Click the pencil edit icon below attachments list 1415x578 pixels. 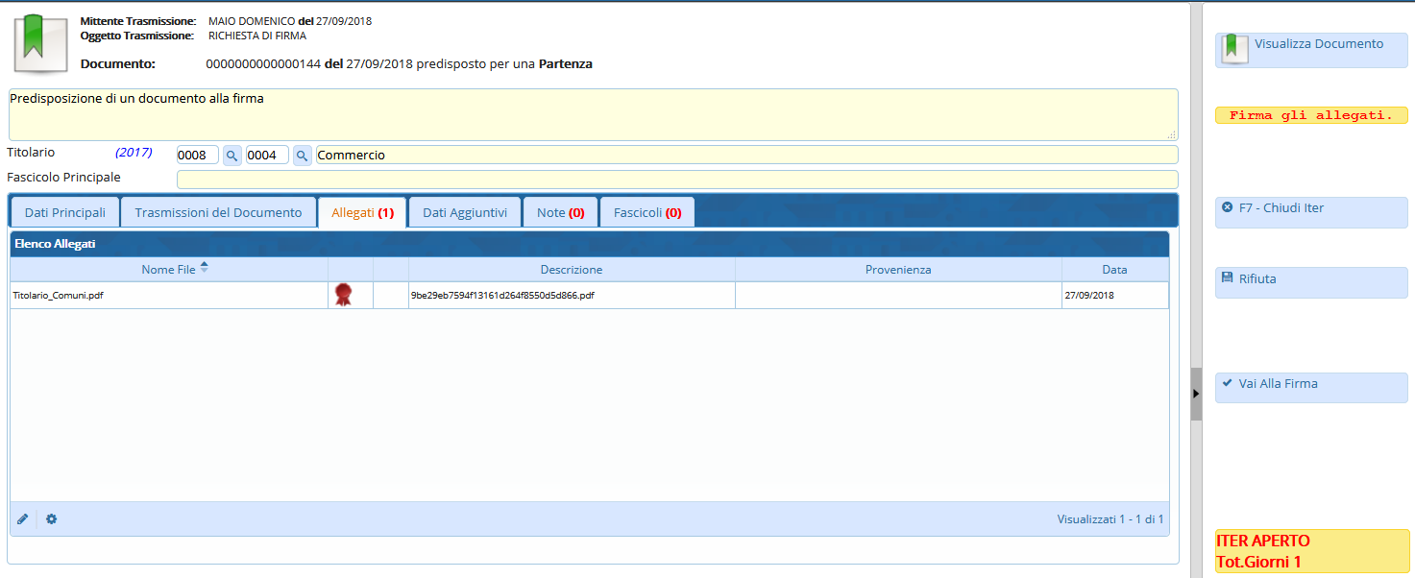(x=23, y=519)
